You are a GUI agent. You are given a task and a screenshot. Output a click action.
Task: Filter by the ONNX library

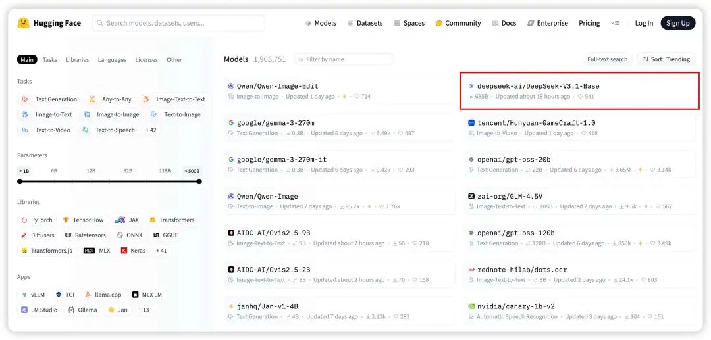point(130,235)
